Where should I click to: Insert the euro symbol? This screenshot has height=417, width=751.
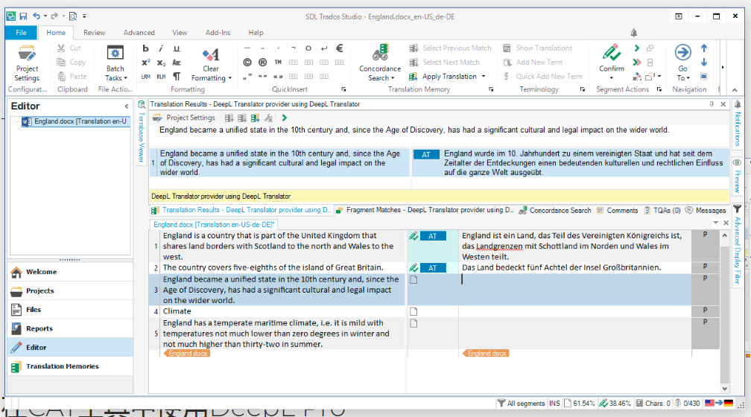[340, 48]
